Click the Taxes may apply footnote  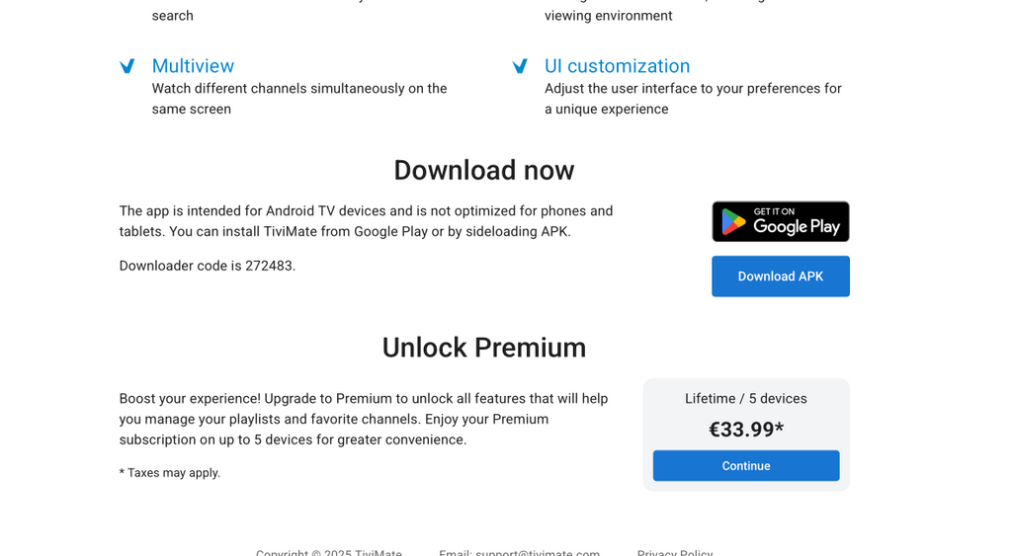170,473
